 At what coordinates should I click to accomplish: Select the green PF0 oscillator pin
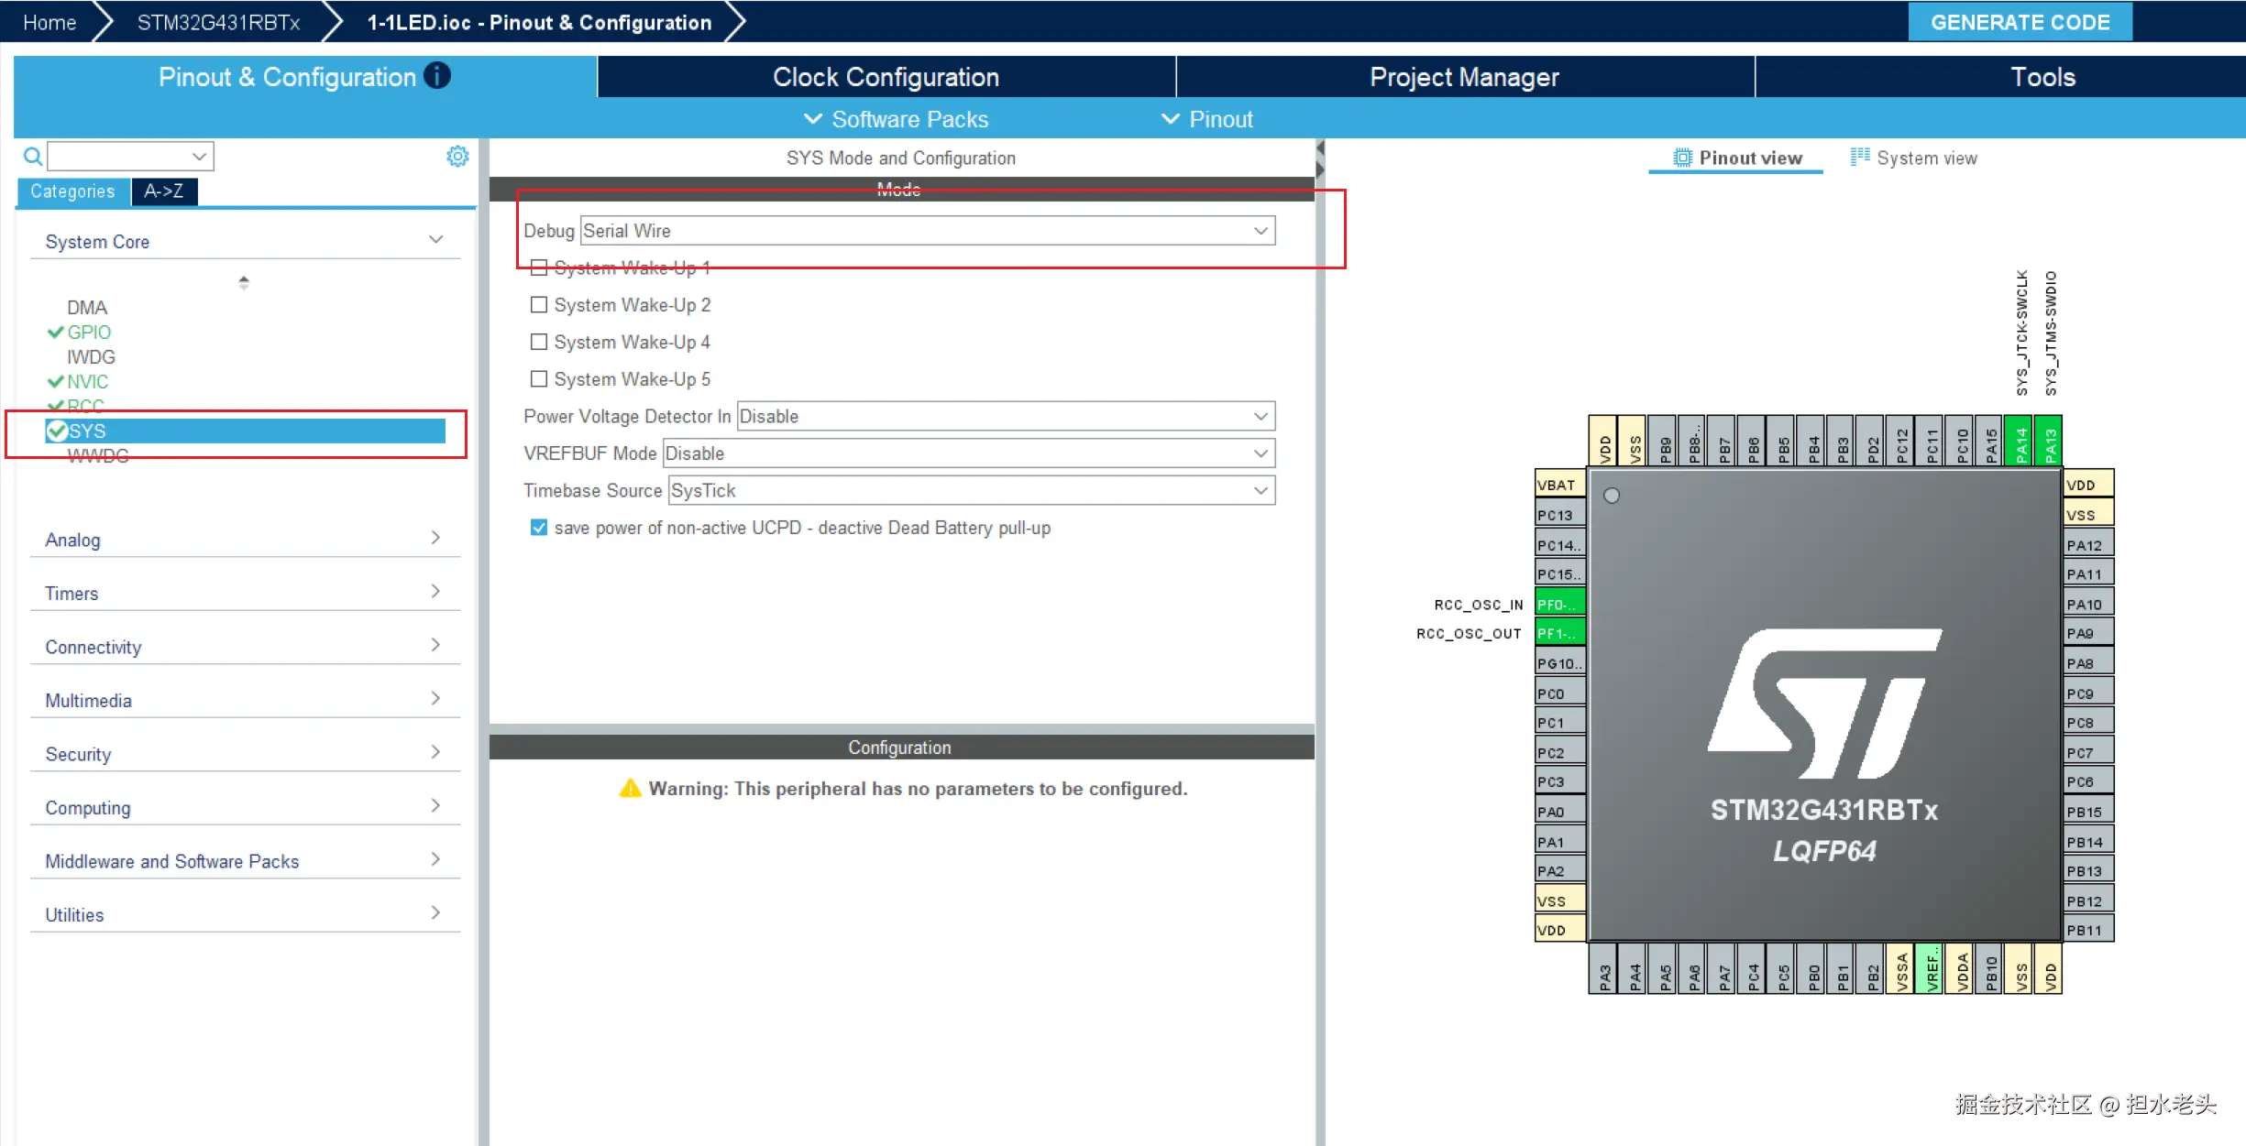click(1560, 604)
